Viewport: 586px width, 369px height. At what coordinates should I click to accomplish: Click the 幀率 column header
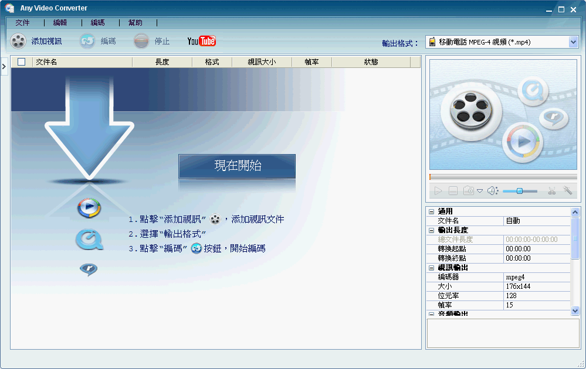311,62
